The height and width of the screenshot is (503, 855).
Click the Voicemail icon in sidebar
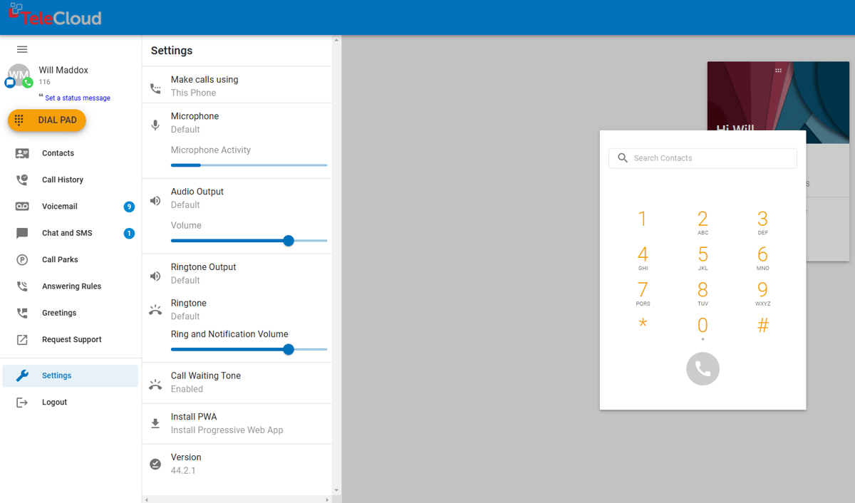point(22,207)
